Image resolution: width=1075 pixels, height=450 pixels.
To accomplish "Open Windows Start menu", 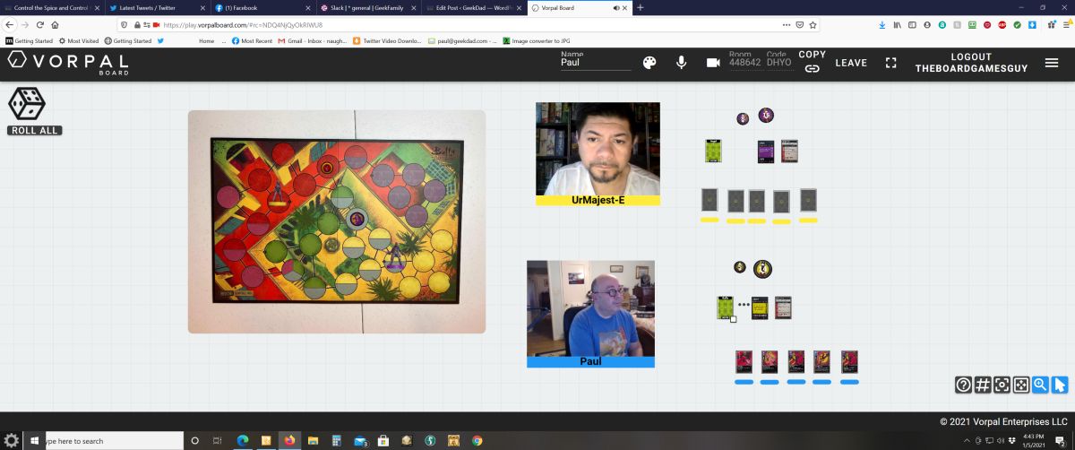I will coord(36,441).
